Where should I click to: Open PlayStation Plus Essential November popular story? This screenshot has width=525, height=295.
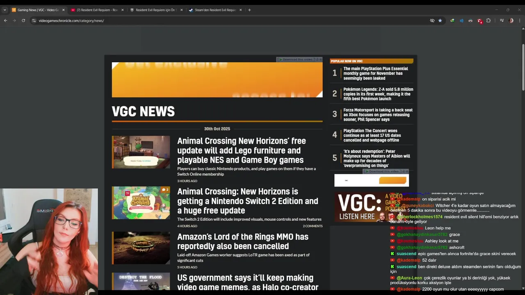coord(375,73)
